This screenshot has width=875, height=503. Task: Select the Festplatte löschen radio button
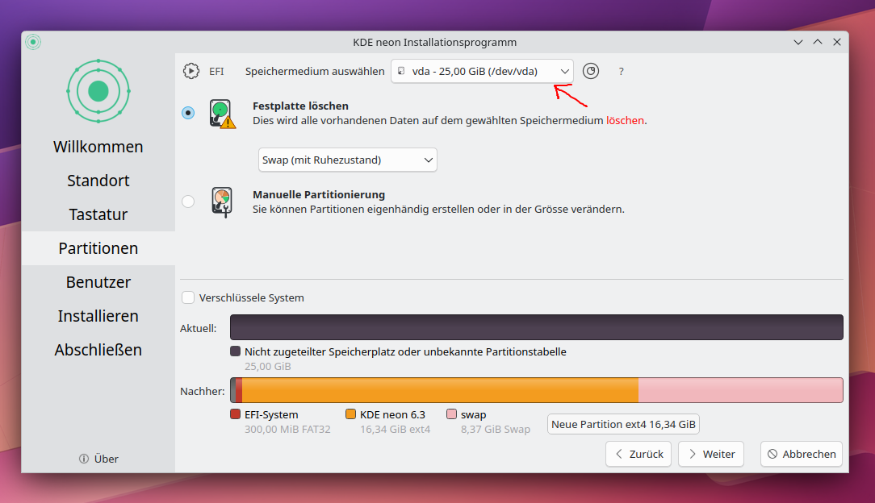188,113
